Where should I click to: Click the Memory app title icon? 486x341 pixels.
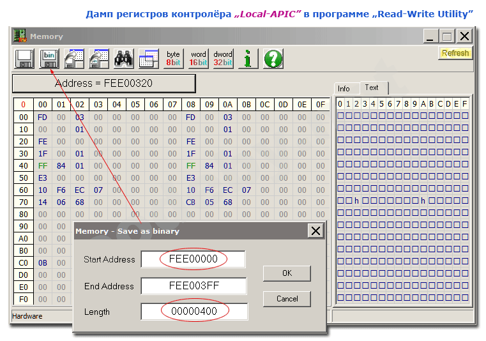pyautogui.click(x=20, y=36)
